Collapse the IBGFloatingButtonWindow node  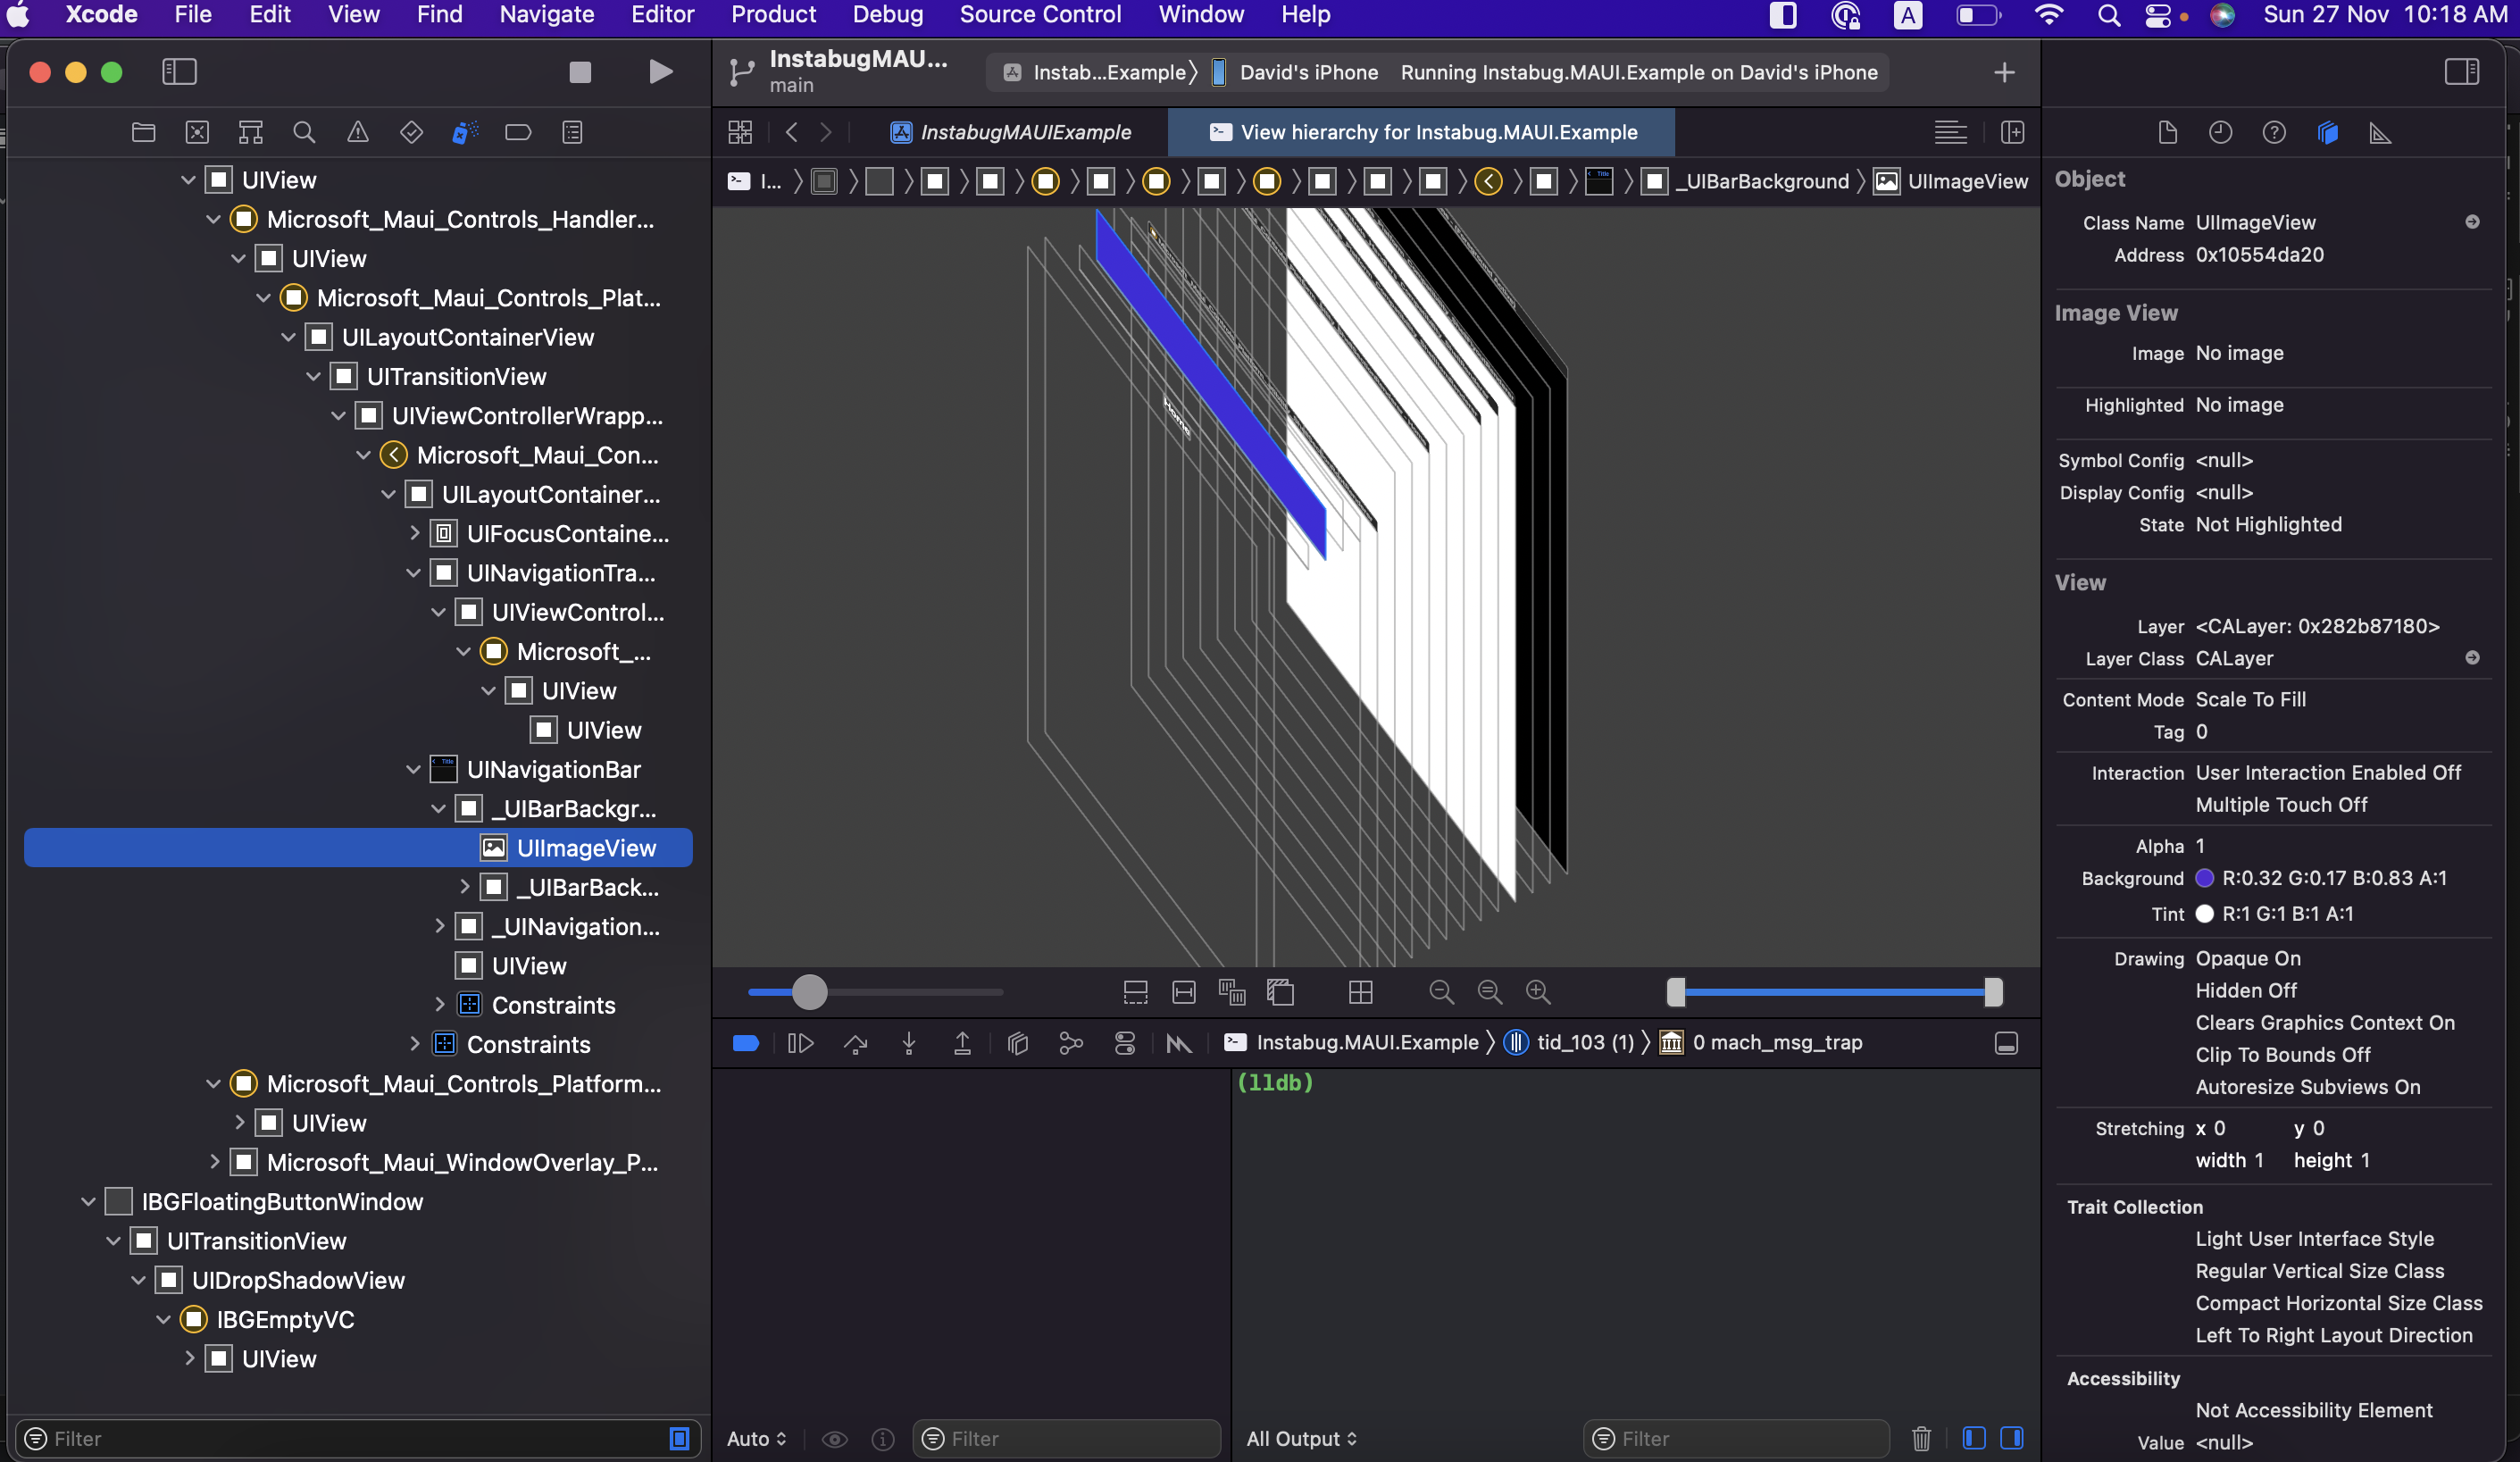(x=88, y=1201)
